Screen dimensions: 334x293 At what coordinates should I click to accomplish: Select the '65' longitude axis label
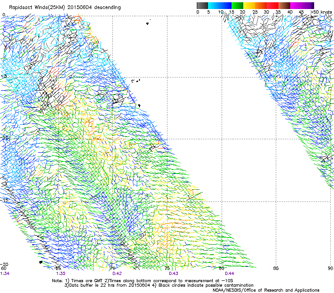click(x=58, y=268)
